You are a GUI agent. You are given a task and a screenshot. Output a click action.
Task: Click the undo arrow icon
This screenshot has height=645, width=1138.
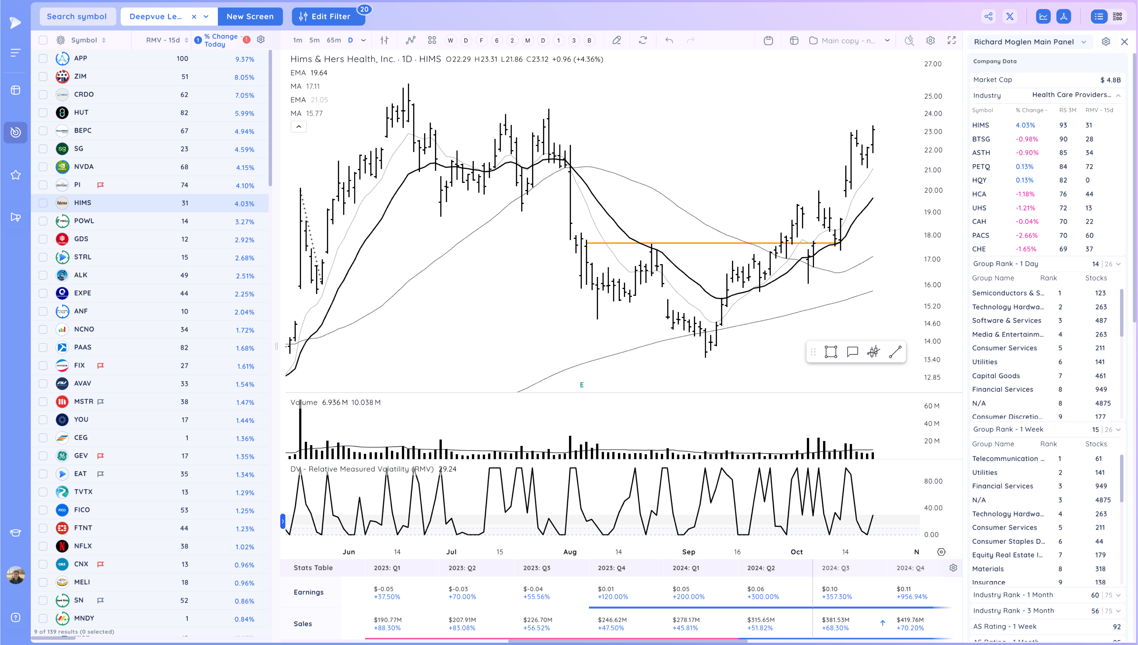pyautogui.click(x=669, y=40)
